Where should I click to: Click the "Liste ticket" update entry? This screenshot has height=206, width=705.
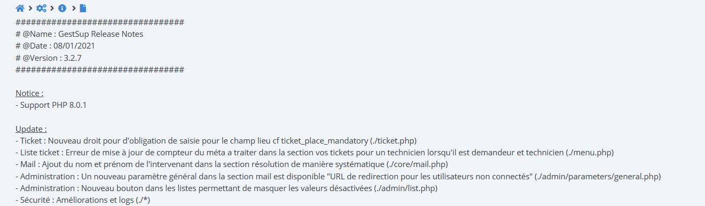tap(315, 152)
